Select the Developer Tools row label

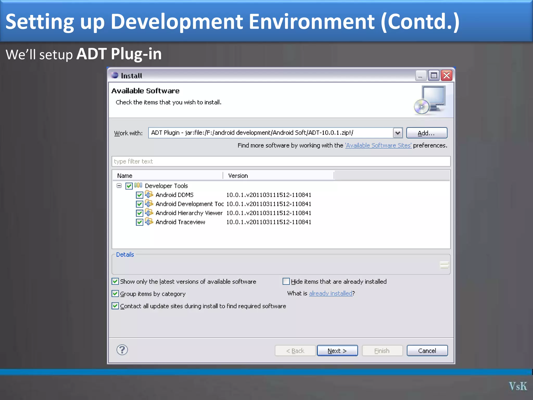pos(166,186)
